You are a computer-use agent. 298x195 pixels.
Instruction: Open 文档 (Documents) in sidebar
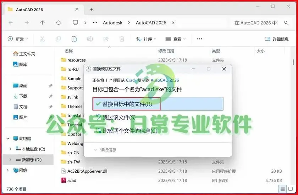(x=20, y=107)
